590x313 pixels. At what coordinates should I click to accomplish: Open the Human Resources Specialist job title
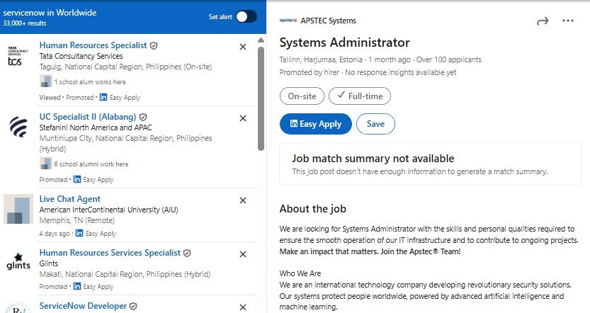[93, 45]
